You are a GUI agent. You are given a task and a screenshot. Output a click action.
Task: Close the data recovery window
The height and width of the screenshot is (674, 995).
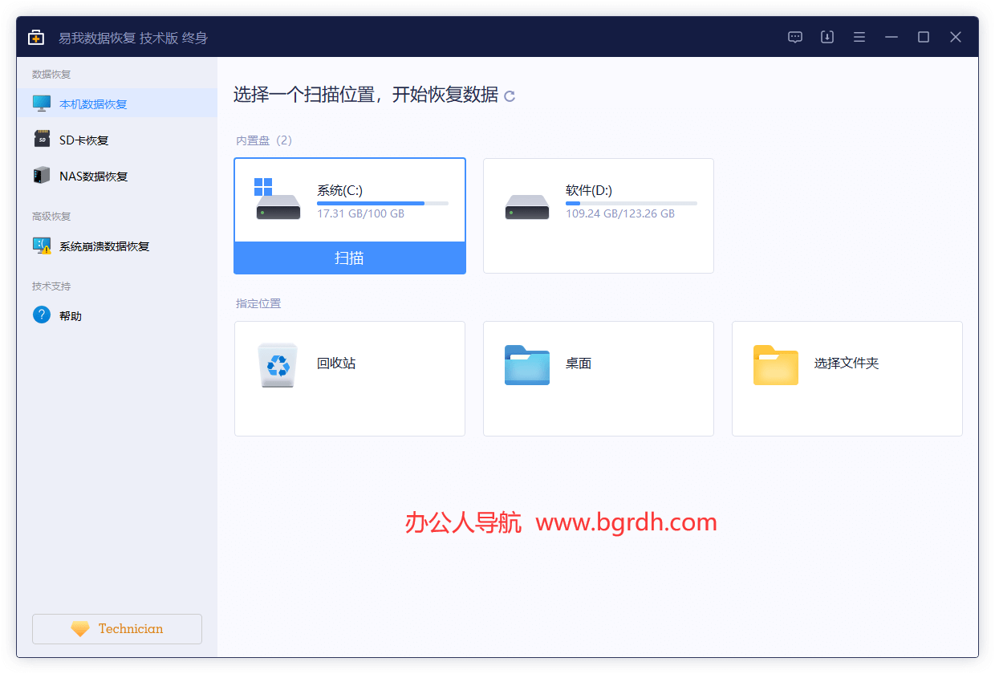[956, 37]
